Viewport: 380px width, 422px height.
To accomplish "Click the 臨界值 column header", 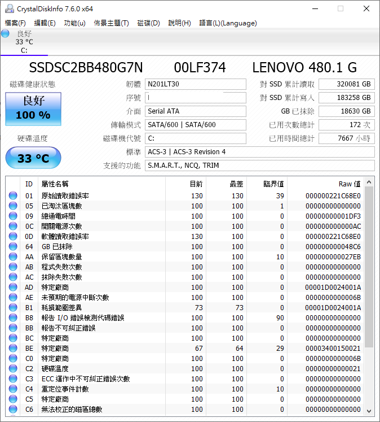I will coord(267,184).
